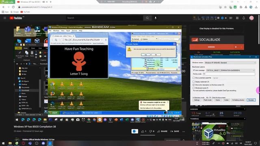
Task: Click the Social Blade logo
Action: click(x=206, y=40)
